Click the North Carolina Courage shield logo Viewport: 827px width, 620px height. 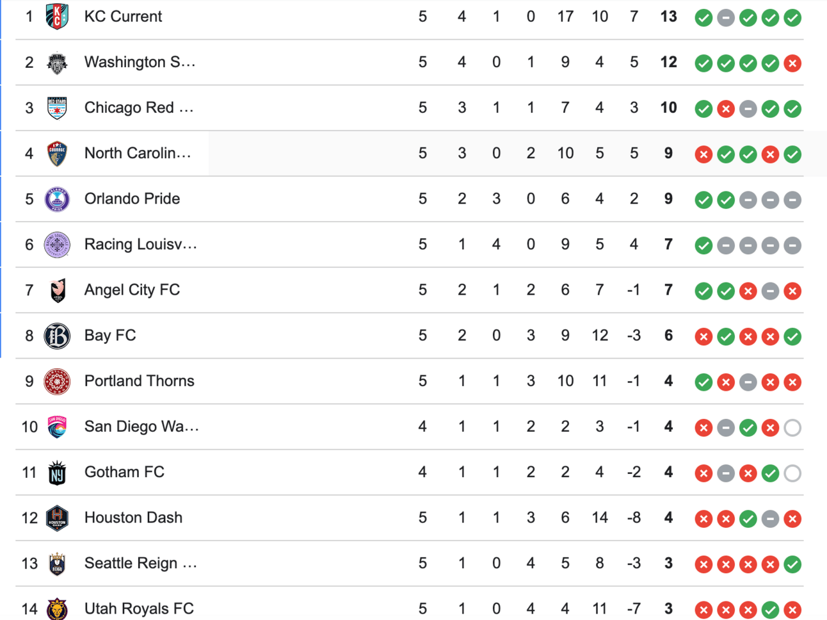[57, 154]
